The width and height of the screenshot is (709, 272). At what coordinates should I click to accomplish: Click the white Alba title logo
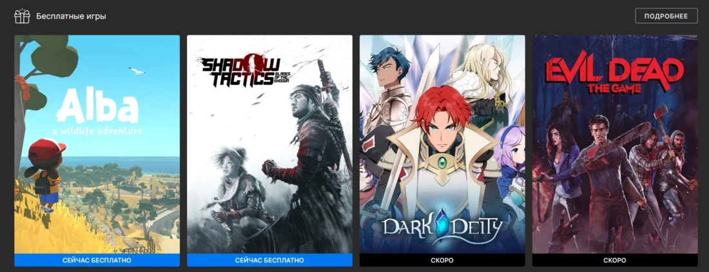(x=98, y=113)
